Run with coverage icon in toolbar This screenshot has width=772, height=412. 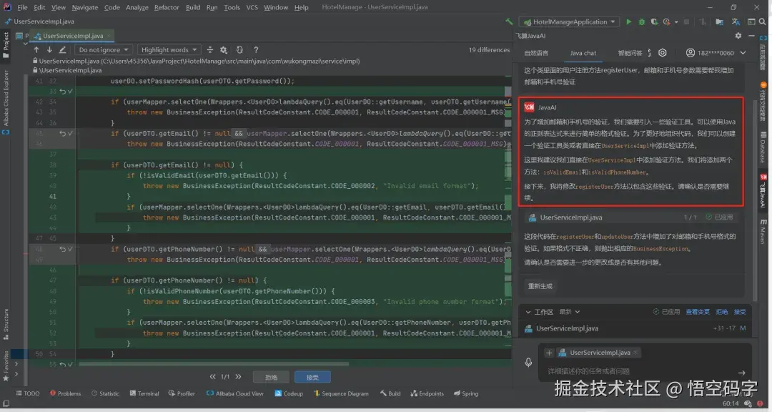point(654,21)
